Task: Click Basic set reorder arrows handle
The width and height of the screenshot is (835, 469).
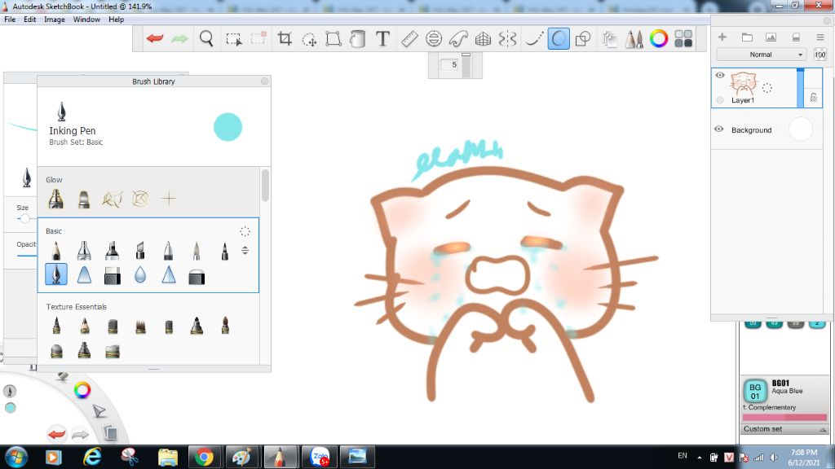Action: pyautogui.click(x=245, y=250)
